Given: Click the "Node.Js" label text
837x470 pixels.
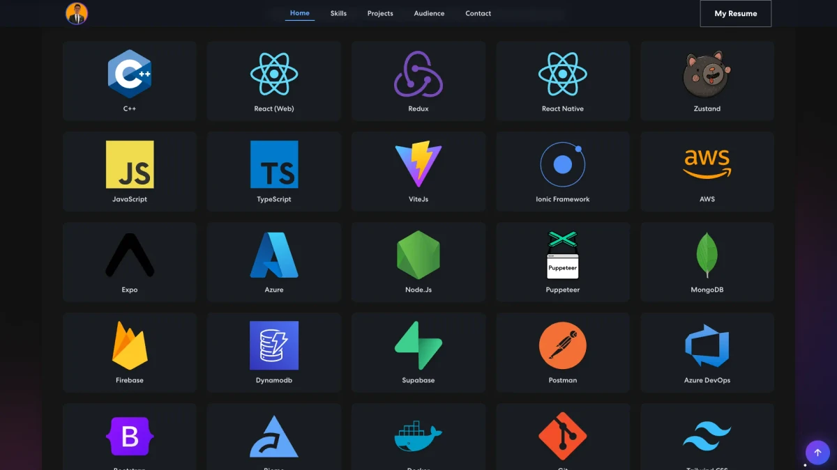Looking at the screenshot, I should click(x=418, y=290).
